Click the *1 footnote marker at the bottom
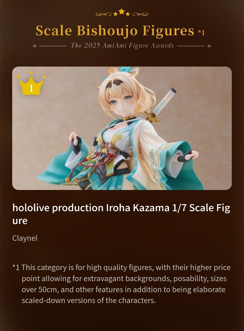Viewport: 244px width, 331px height. [x=16, y=268]
